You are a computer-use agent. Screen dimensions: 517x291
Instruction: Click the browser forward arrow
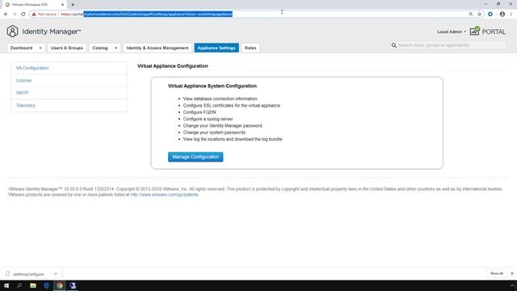click(15, 15)
